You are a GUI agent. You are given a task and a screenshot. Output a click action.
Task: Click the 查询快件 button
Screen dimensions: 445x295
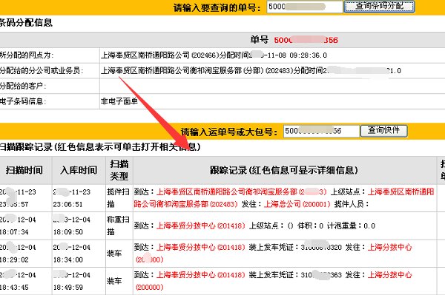point(383,131)
